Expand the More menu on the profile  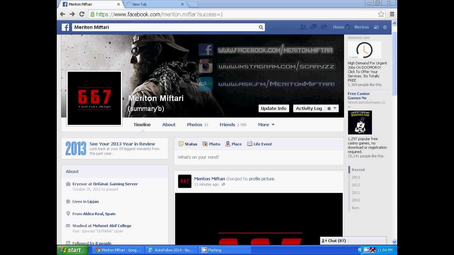click(x=266, y=125)
